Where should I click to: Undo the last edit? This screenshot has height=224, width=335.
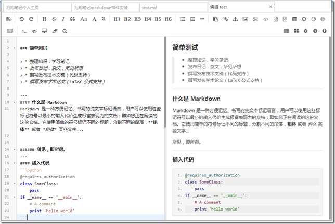click(22, 19)
